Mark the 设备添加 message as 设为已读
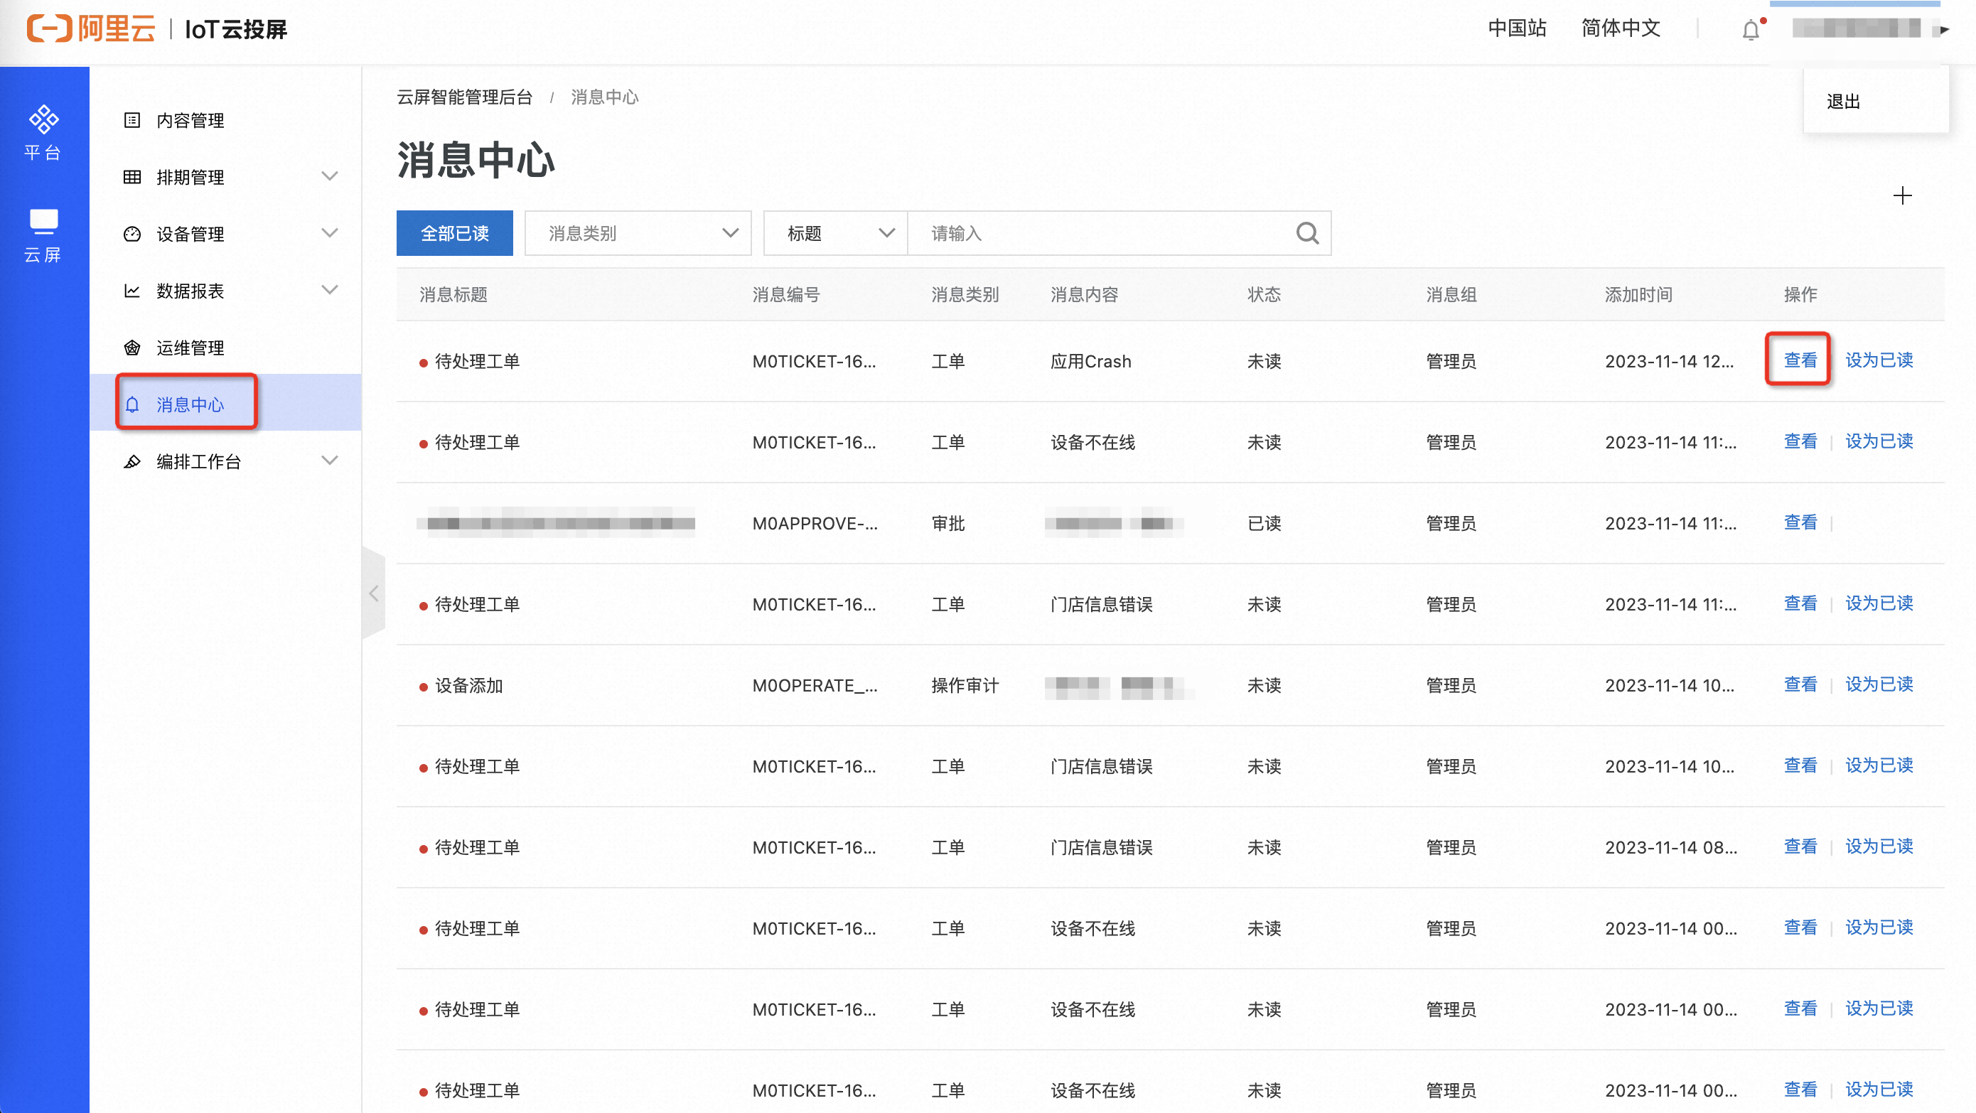 point(1879,684)
